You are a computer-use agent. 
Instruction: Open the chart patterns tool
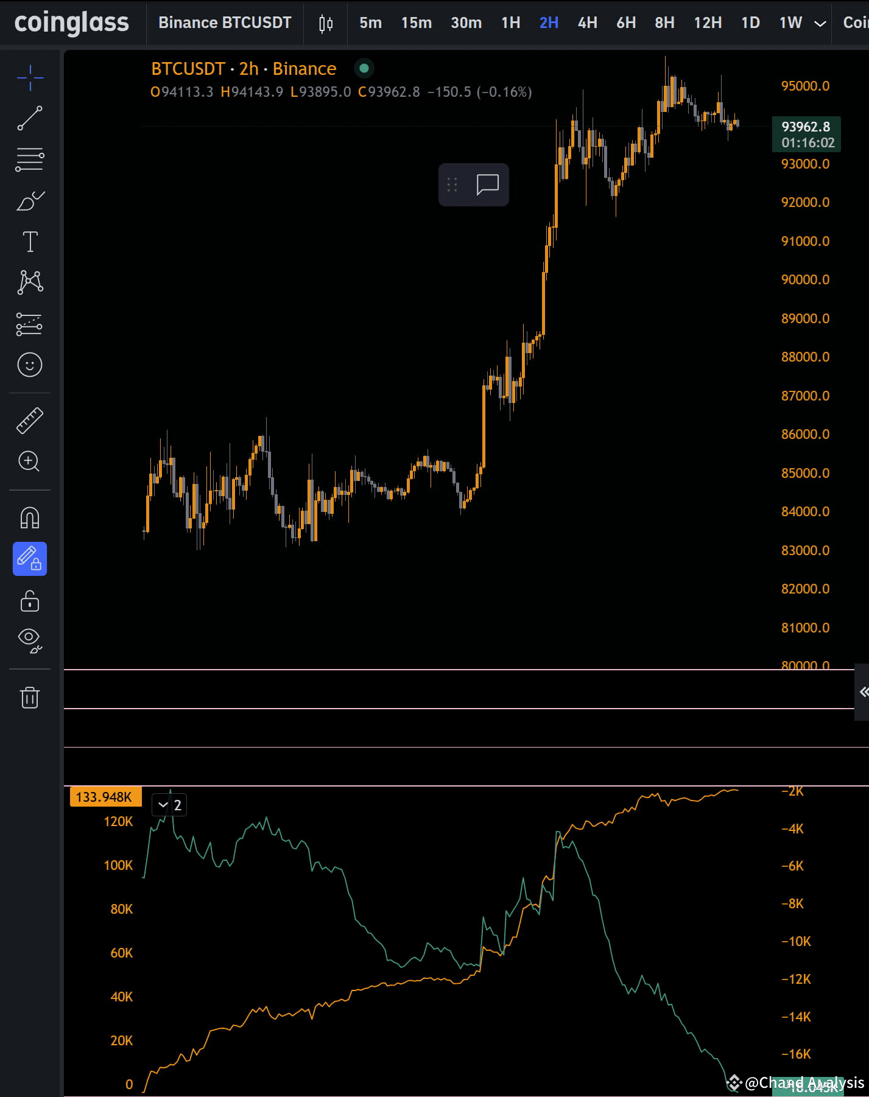point(30,282)
